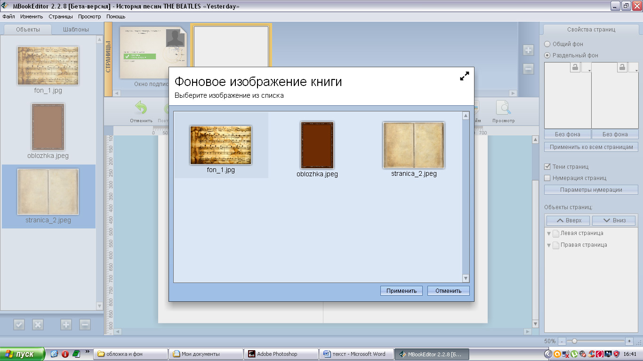Switch to the Объекты tab

(28, 29)
